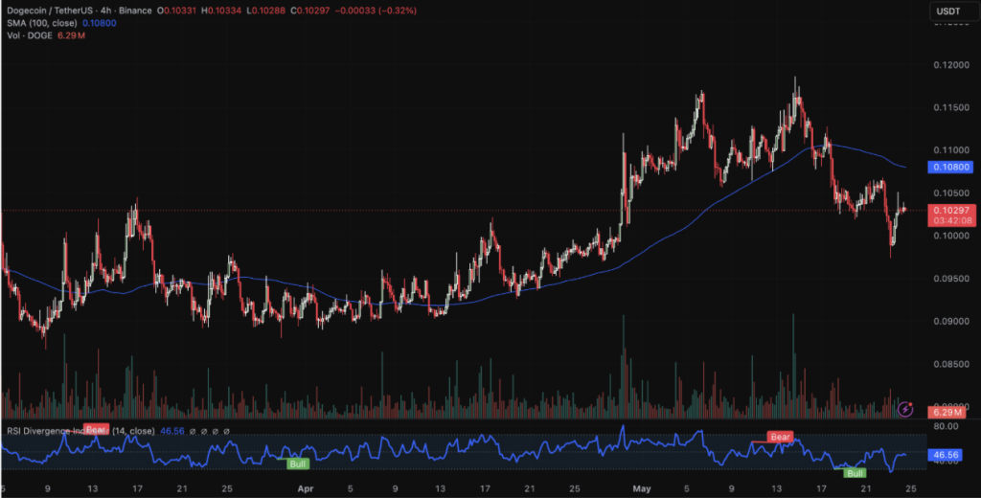The height and width of the screenshot is (498, 981).
Task: Click the 03:42:08 candle countdown
Action: click(951, 221)
